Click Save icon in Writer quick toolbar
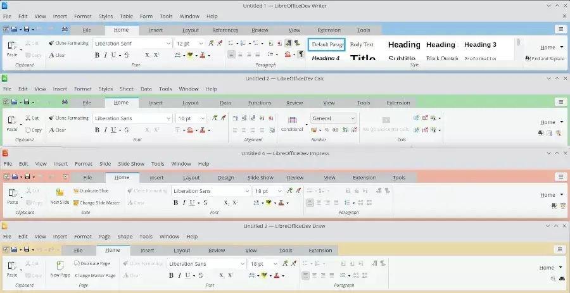Screen dimensions: 570x293 point(27,29)
